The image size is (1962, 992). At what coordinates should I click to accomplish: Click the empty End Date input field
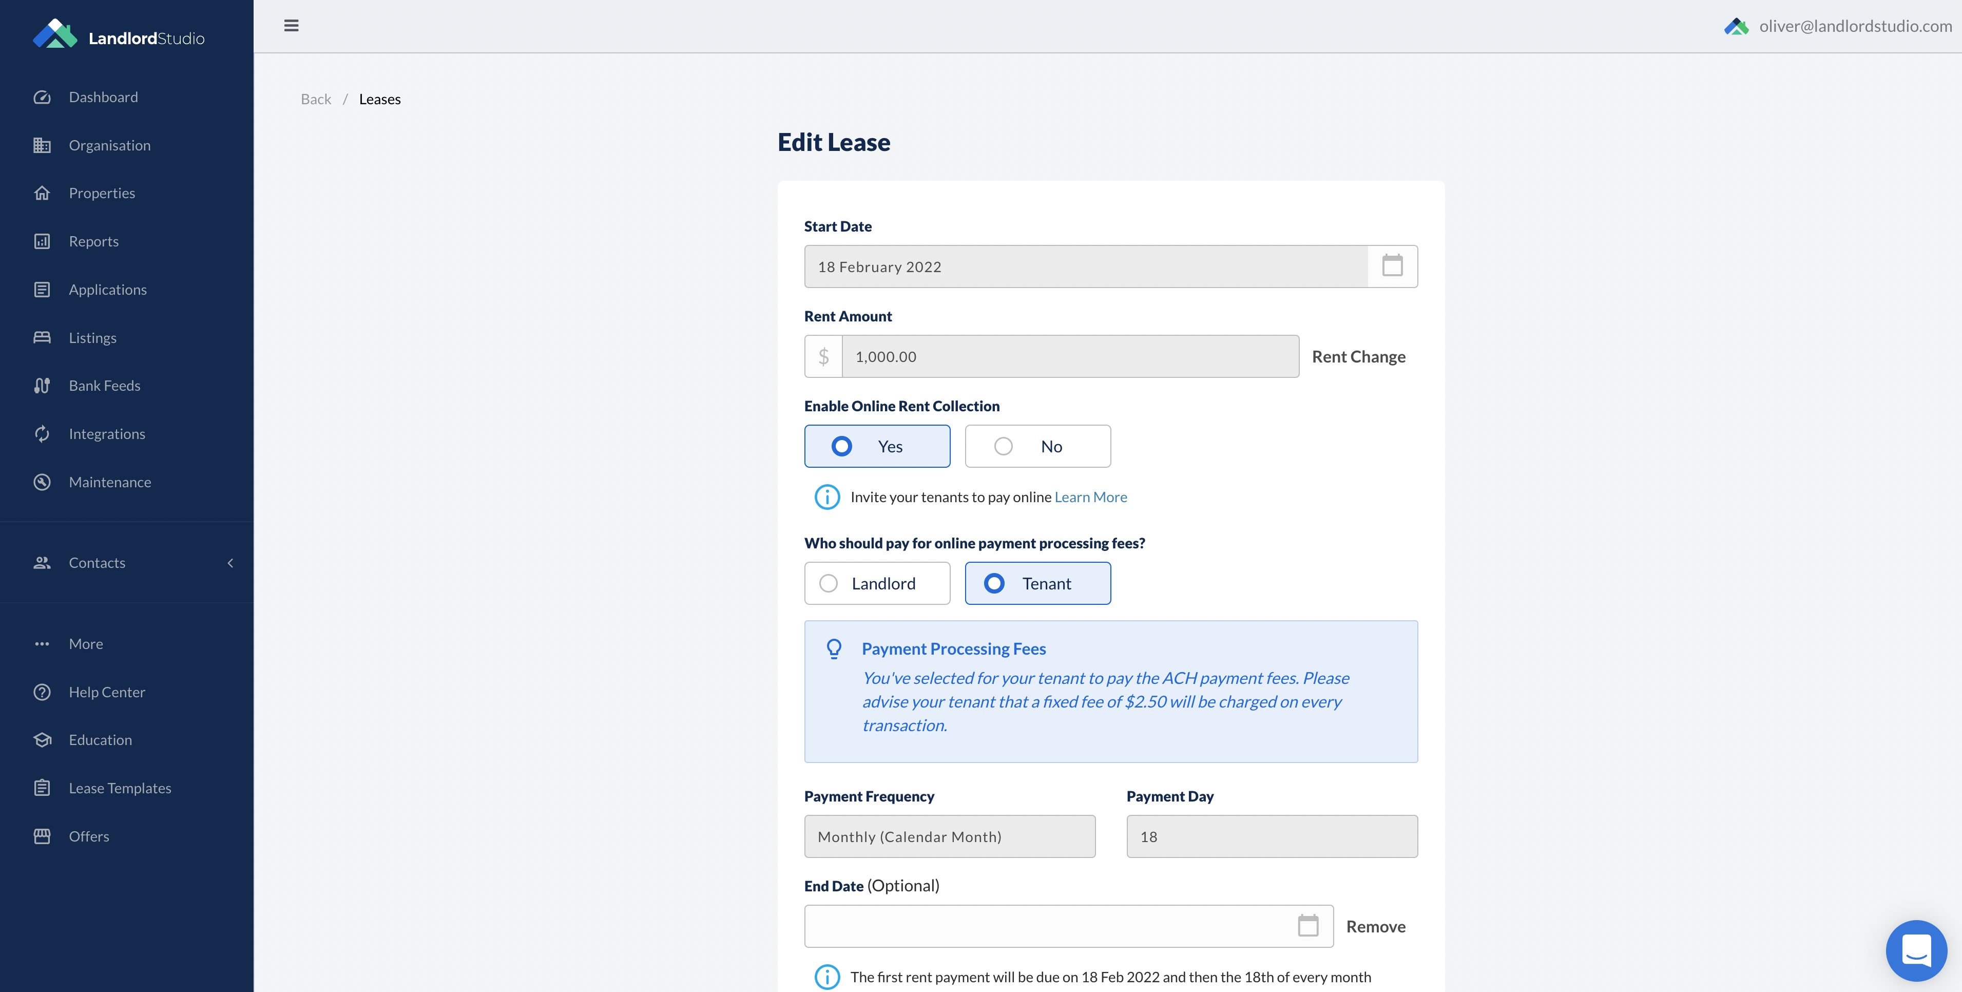(x=1069, y=926)
